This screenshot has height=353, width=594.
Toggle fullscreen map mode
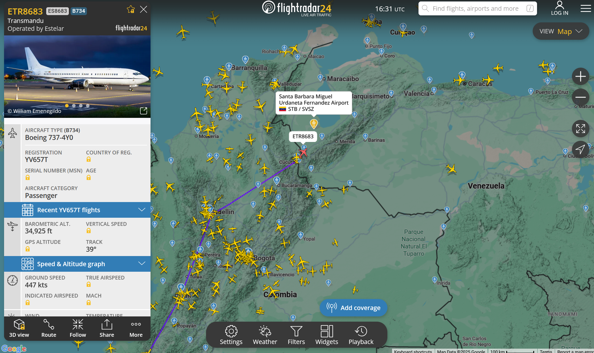pyautogui.click(x=580, y=129)
